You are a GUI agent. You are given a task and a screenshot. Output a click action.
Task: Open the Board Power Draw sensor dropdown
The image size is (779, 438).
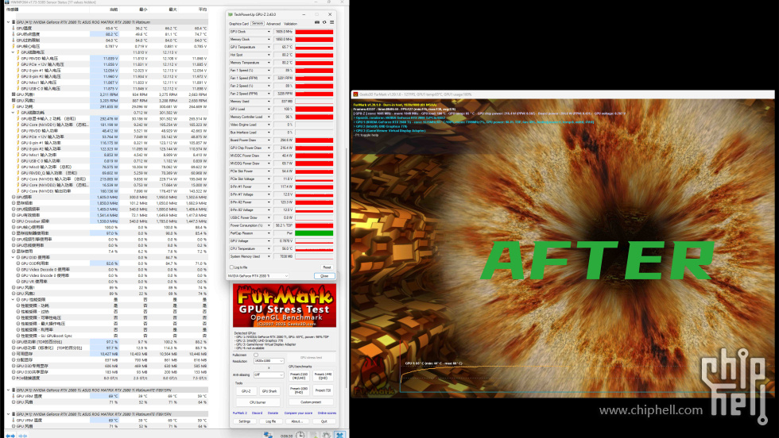(x=269, y=140)
